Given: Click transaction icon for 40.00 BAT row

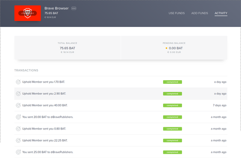Looking at the screenshot, I should coord(18,105).
